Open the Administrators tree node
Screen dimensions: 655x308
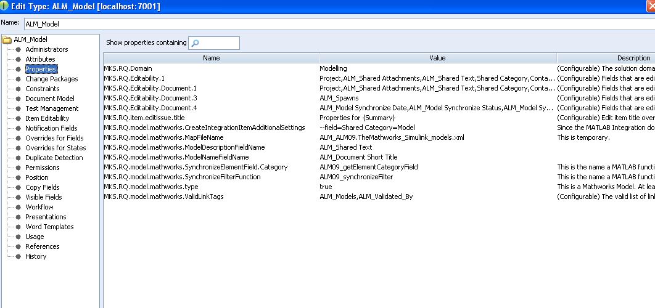[47, 49]
